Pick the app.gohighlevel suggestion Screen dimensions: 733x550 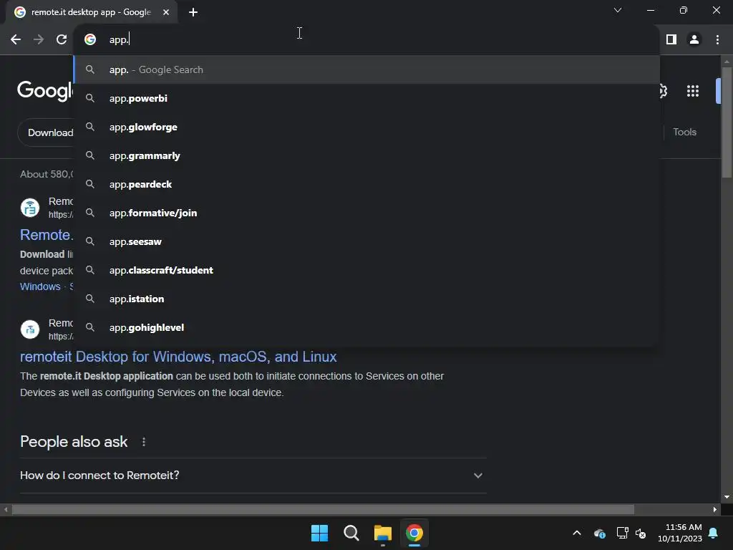(x=366, y=327)
